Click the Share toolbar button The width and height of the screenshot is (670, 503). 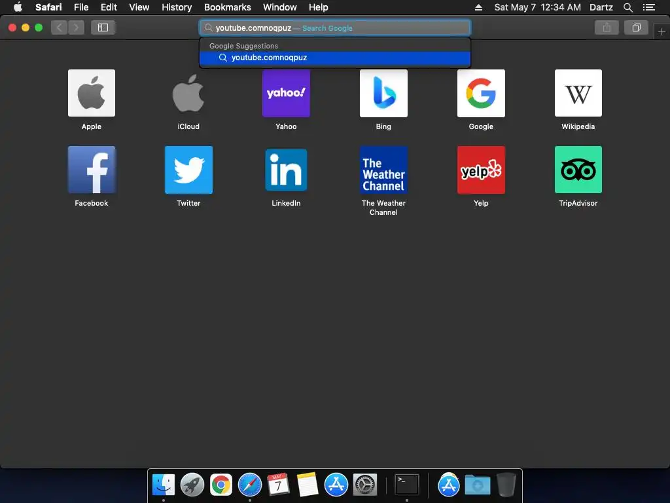coord(607,28)
